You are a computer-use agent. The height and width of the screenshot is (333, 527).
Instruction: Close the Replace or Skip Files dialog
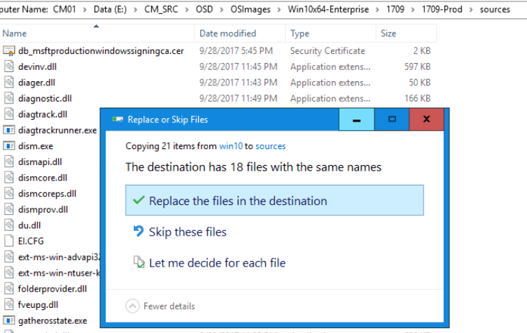426,120
